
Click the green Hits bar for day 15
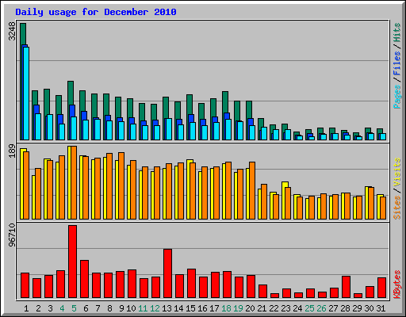click(190, 104)
